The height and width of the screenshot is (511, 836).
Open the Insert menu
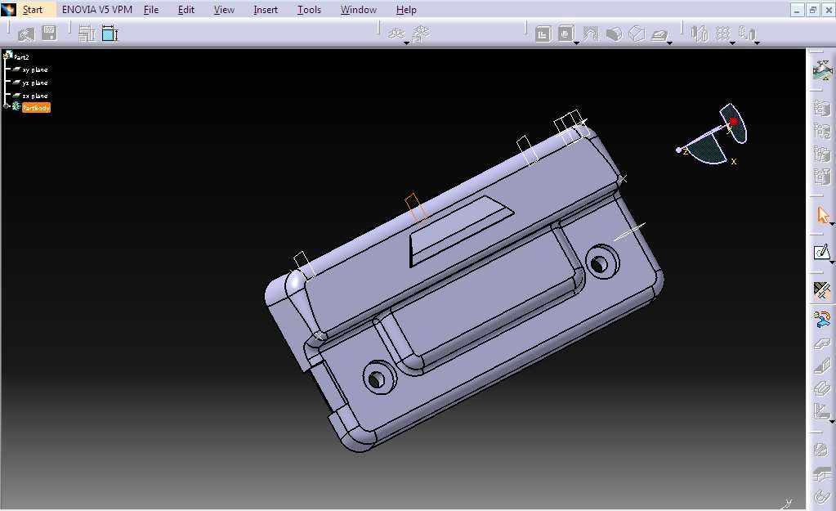266,10
